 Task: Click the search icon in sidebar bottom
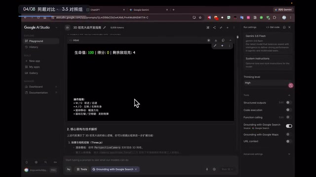tap(45, 162)
